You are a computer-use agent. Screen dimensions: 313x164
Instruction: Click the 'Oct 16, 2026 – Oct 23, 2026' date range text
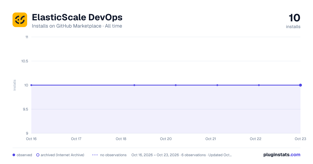point(155,155)
